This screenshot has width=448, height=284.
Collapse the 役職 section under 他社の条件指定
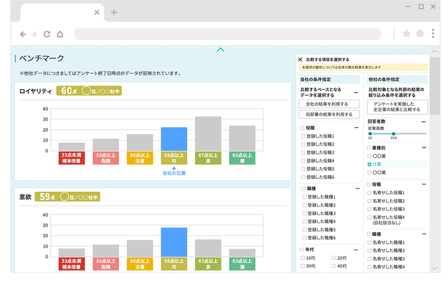(x=424, y=184)
